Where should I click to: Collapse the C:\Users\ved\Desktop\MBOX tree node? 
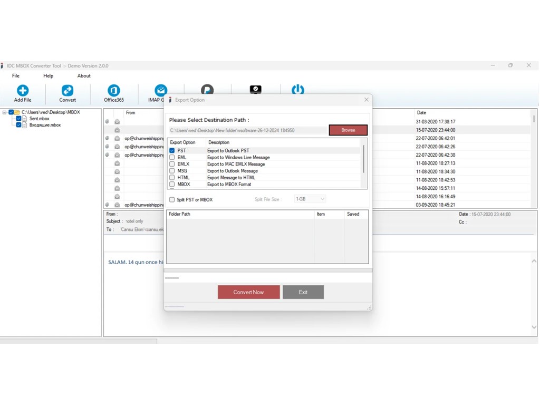[x=4, y=112]
